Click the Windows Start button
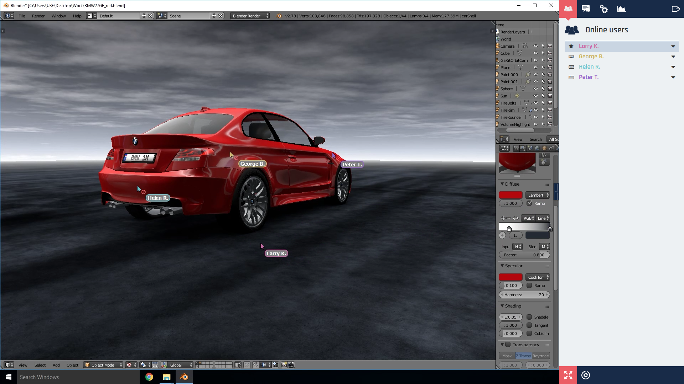This screenshot has height=384, width=684. [x=9, y=377]
